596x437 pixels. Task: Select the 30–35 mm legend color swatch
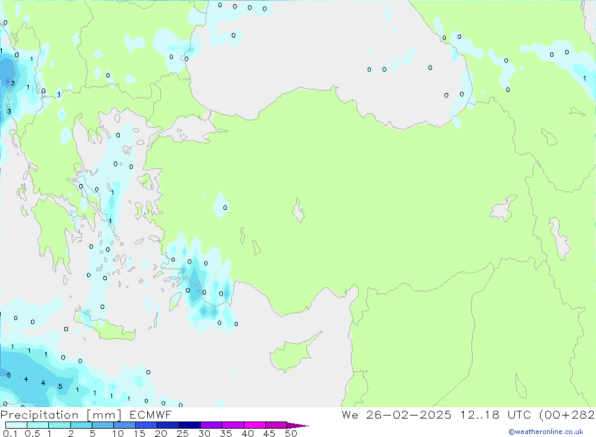click(212, 425)
